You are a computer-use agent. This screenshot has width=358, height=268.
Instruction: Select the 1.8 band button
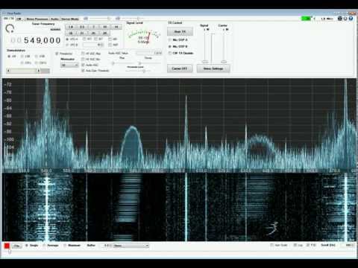pos(71,27)
